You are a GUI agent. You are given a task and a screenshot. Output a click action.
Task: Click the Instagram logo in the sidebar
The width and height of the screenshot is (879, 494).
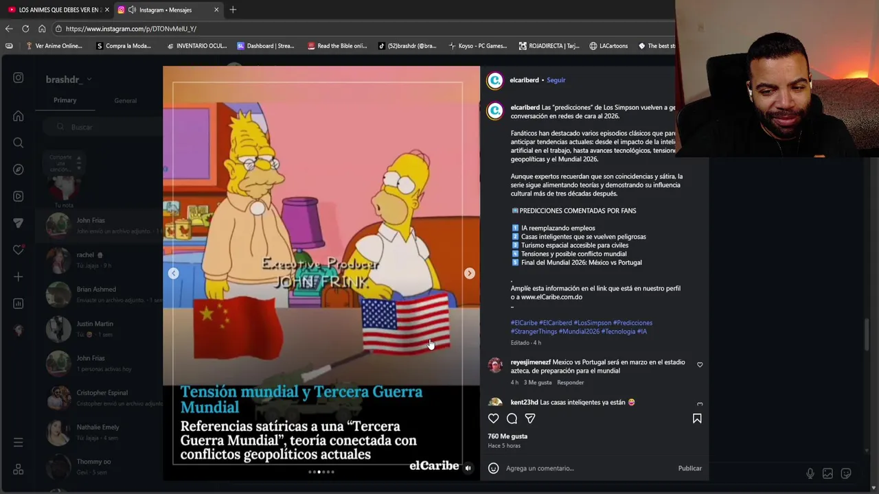pyautogui.click(x=19, y=78)
